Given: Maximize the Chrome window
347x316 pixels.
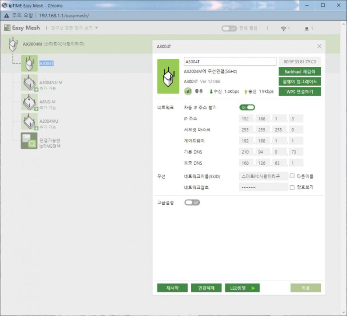Looking at the screenshot, I should (x=323, y=5).
